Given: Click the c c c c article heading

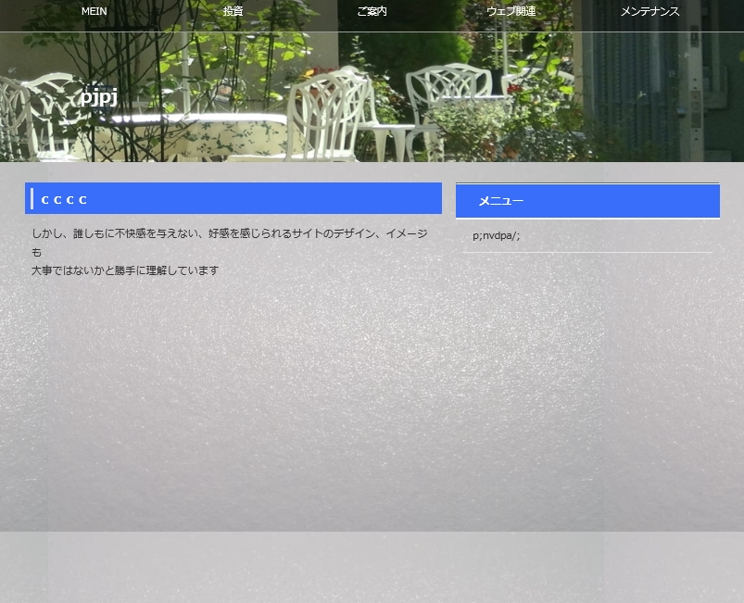Looking at the screenshot, I should [233, 198].
